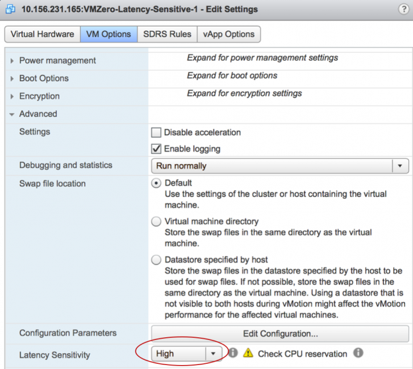Image resolution: width=413 pixels, height=369 pixels.
Task: Click the Edit Configuration button
Action: coord(280,333)
